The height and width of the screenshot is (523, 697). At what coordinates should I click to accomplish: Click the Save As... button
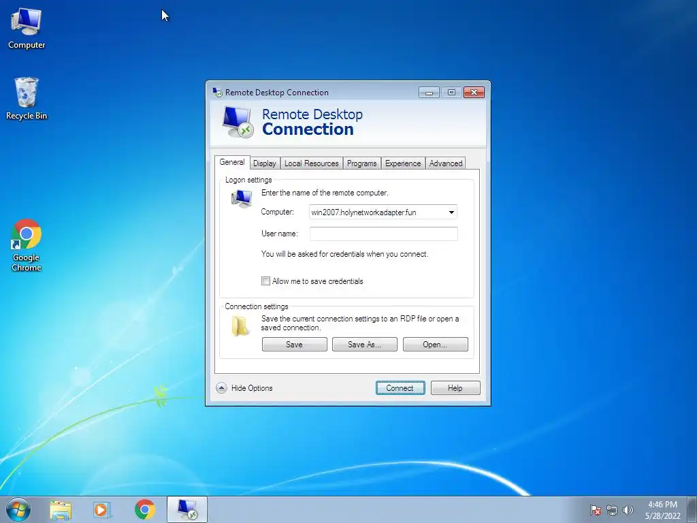point(365,344)
